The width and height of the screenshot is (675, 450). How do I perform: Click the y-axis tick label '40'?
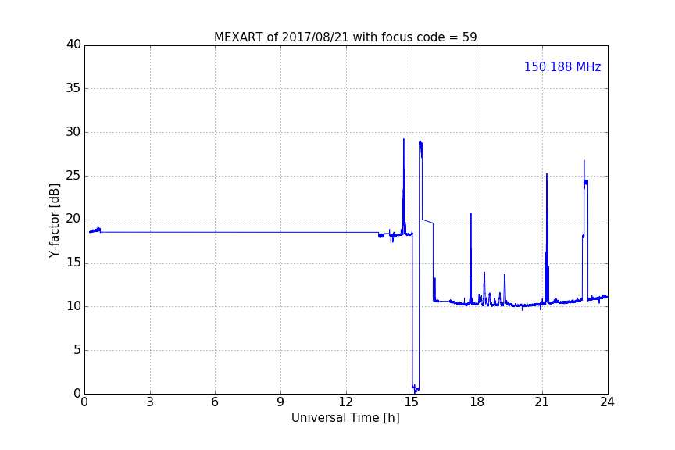coord(73,45)
